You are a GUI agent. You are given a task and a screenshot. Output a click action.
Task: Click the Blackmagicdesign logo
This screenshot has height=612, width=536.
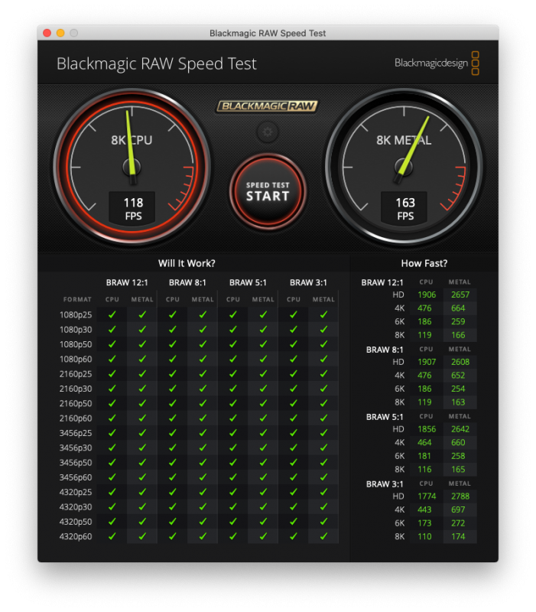[437, 63]
